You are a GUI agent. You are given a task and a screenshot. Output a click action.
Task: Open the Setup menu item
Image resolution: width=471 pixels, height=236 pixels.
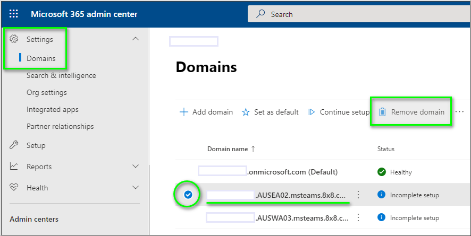(x=36, y=145)
